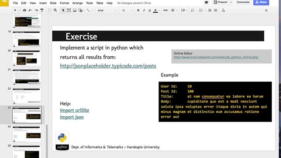Screen dimensions: 281x158
Task: Select slide 21 thumbnail
Action: [x=27, y=77]
